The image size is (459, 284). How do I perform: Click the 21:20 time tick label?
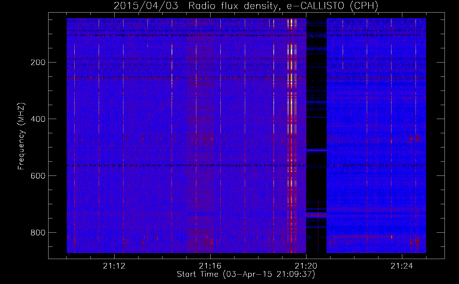click(x=306, y=266)
